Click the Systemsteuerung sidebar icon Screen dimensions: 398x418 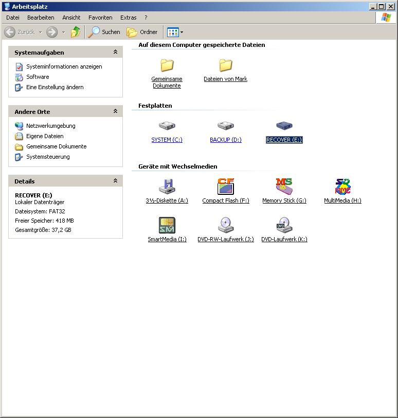click(x=19, y=157)
